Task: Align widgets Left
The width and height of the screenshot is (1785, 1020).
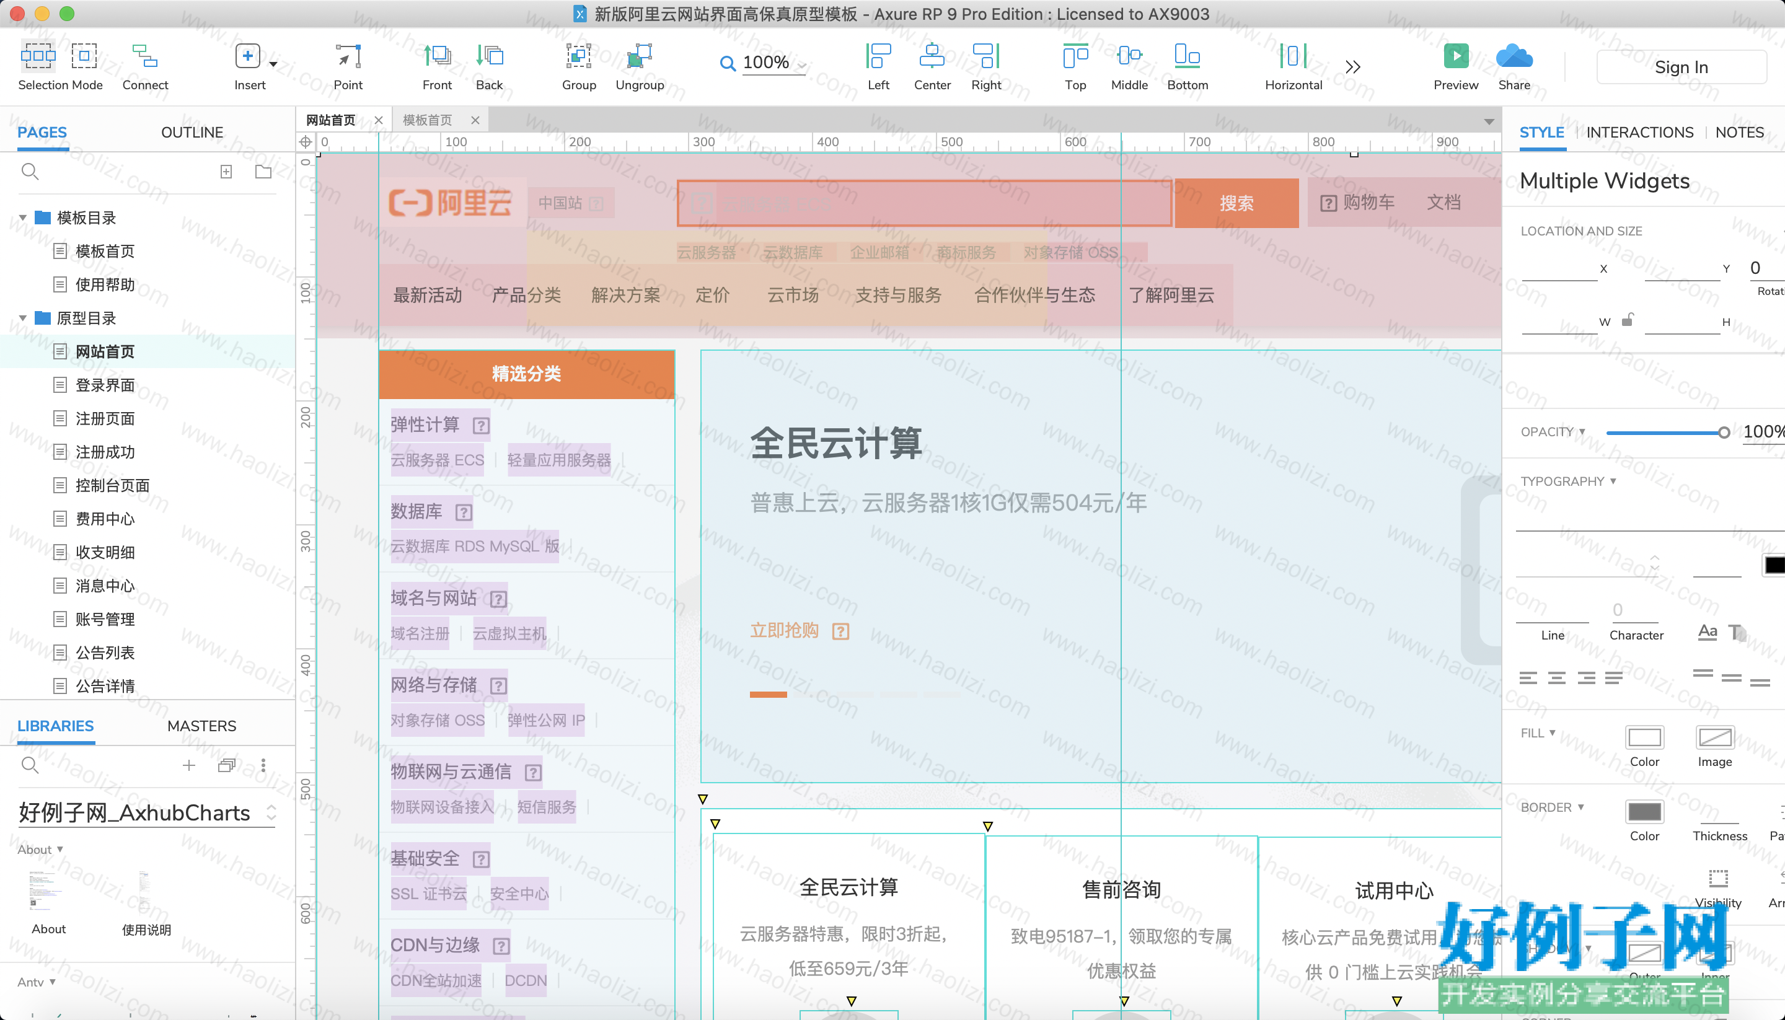Action: pyautogui.click(x=878, y=56)
